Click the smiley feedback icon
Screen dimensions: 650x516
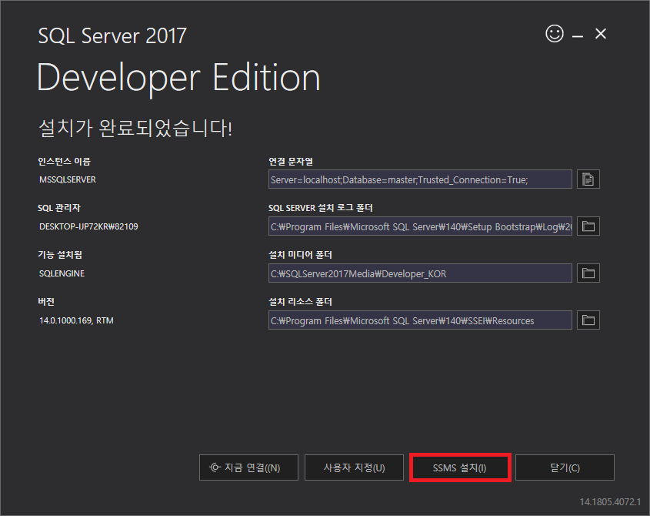(x=555, y=34)
